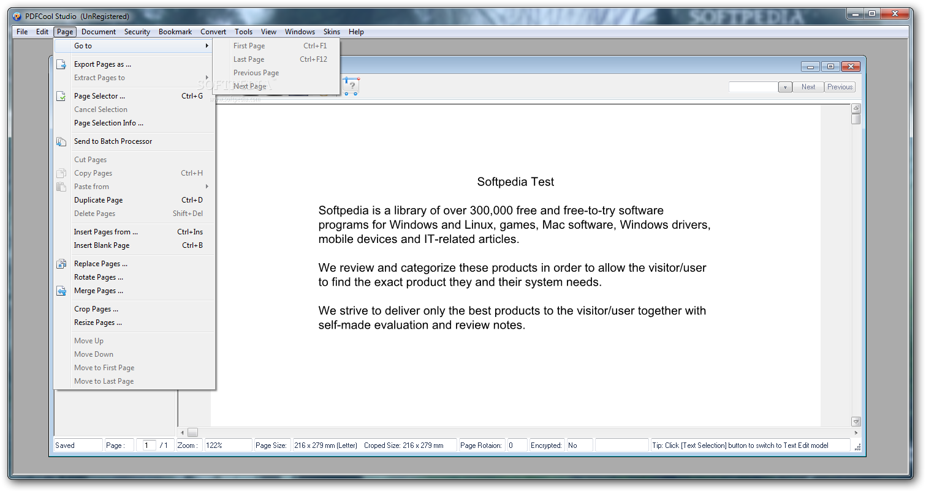Click the Page Rotation value 0
This screenshot has height=492, width=926.
pyautogui.click(x=510, y=445)
